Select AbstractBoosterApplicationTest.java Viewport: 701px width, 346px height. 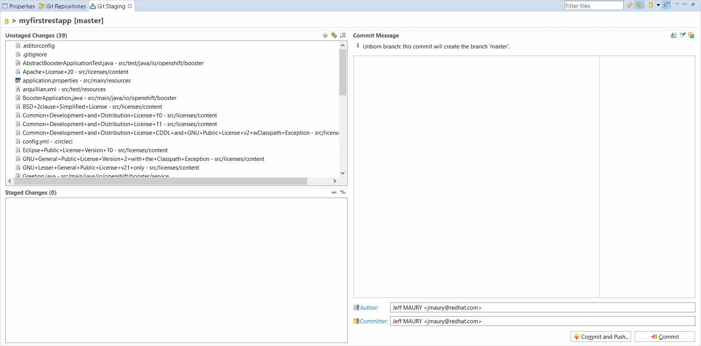click(113, 63)
